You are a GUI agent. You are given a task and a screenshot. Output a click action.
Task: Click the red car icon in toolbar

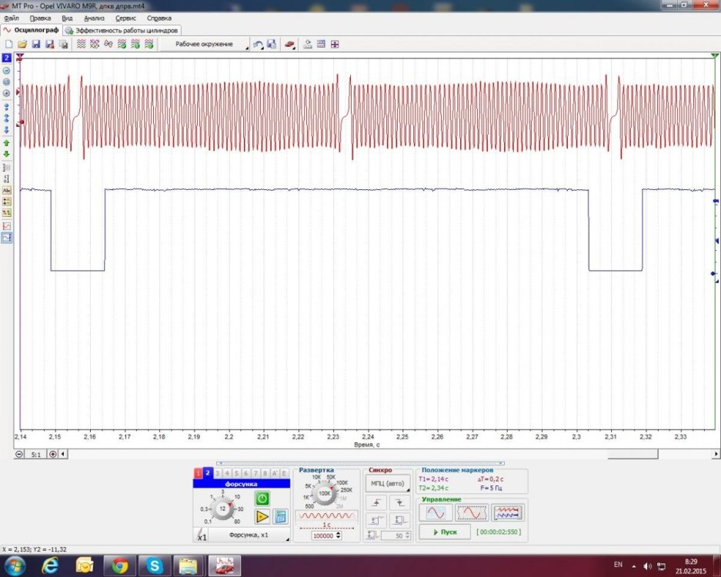click(x=289, y=45)
